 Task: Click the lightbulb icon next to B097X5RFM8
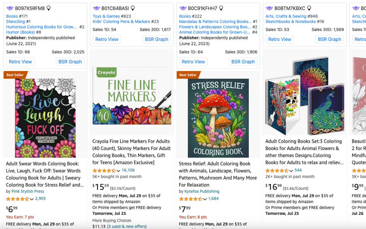[x=49, y=8]
